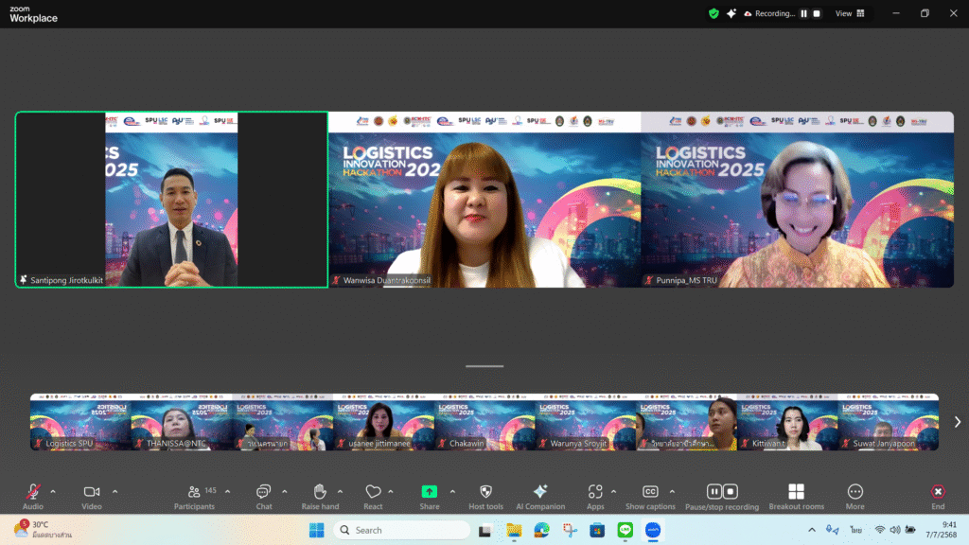Open the Participants panel
The width and height of the screenshot is (969, 545).
194,496
